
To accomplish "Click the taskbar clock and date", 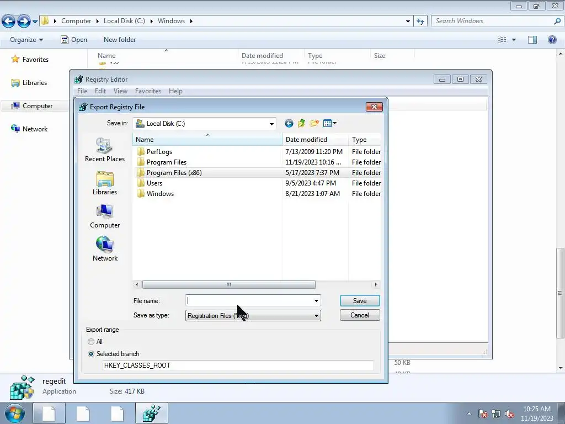I will pyautogui.click(x=536, y=414).
